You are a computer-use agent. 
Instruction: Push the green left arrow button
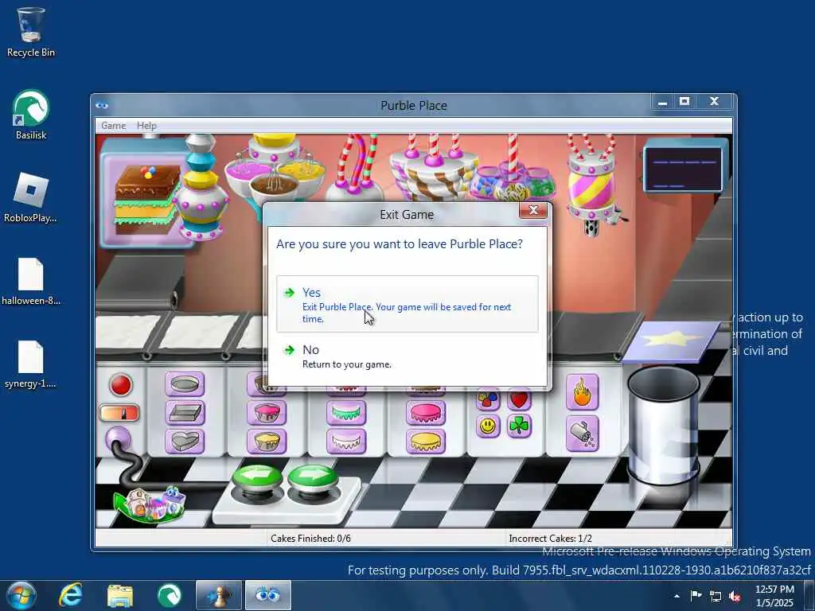257,478
